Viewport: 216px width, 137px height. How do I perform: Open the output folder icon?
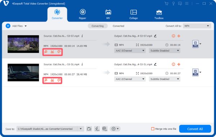(89, 129)
